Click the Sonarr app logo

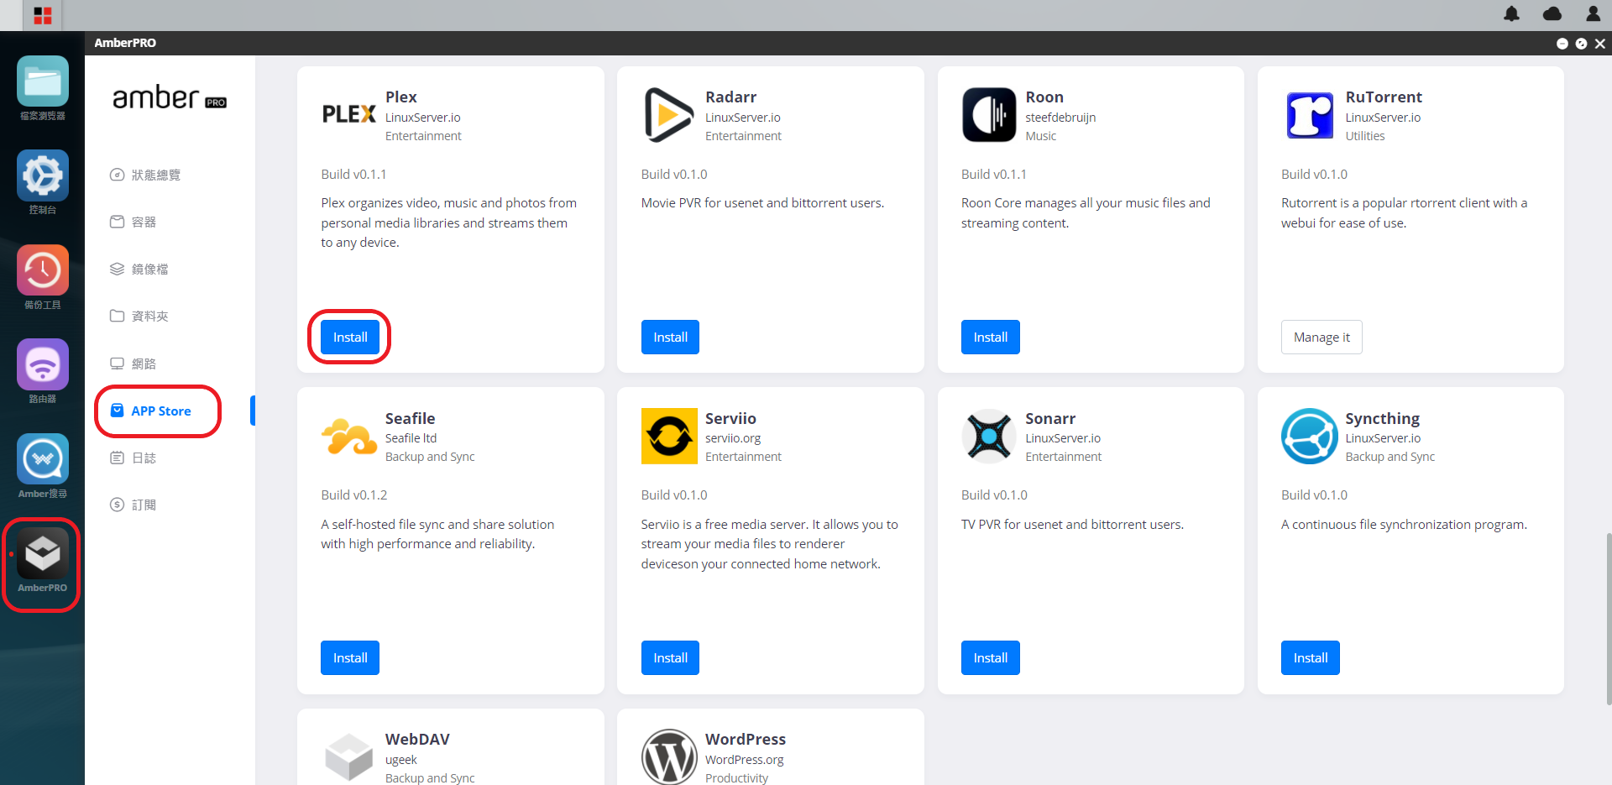coord(989,436)
